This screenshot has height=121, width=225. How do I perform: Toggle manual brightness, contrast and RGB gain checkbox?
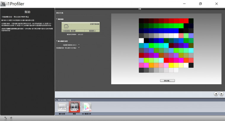79,47
